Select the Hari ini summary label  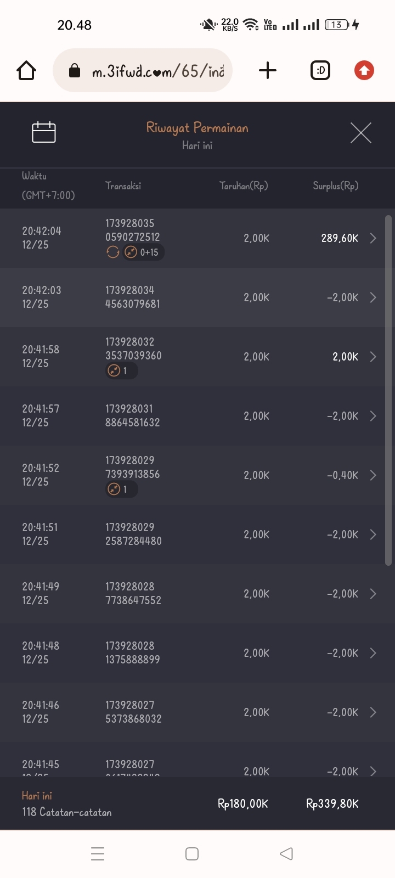[37, 796]
